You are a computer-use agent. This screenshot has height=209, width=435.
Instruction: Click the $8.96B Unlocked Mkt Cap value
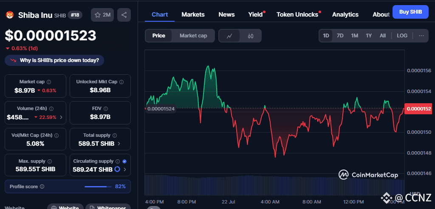pyautogui.click(x=100, y=90)
